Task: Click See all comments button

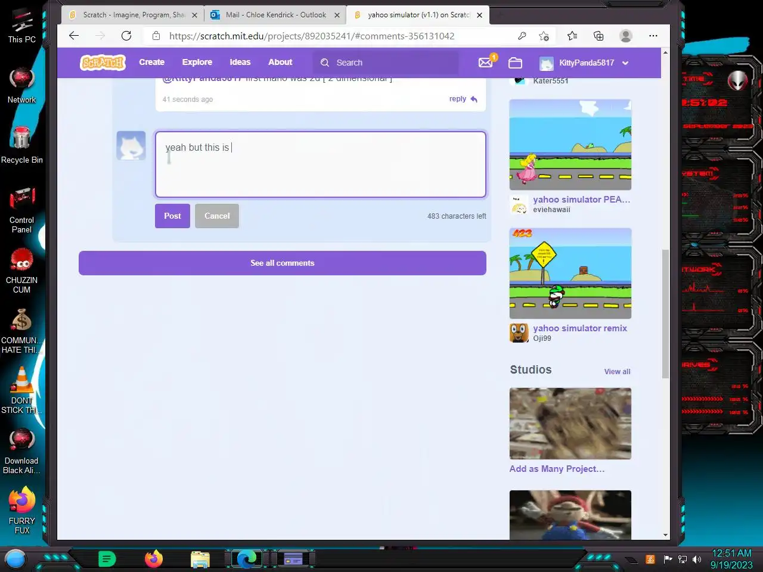Action: [x=283, y=263]
